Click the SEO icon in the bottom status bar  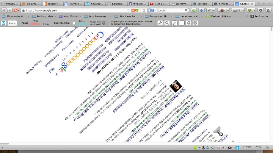pos(220,148)
